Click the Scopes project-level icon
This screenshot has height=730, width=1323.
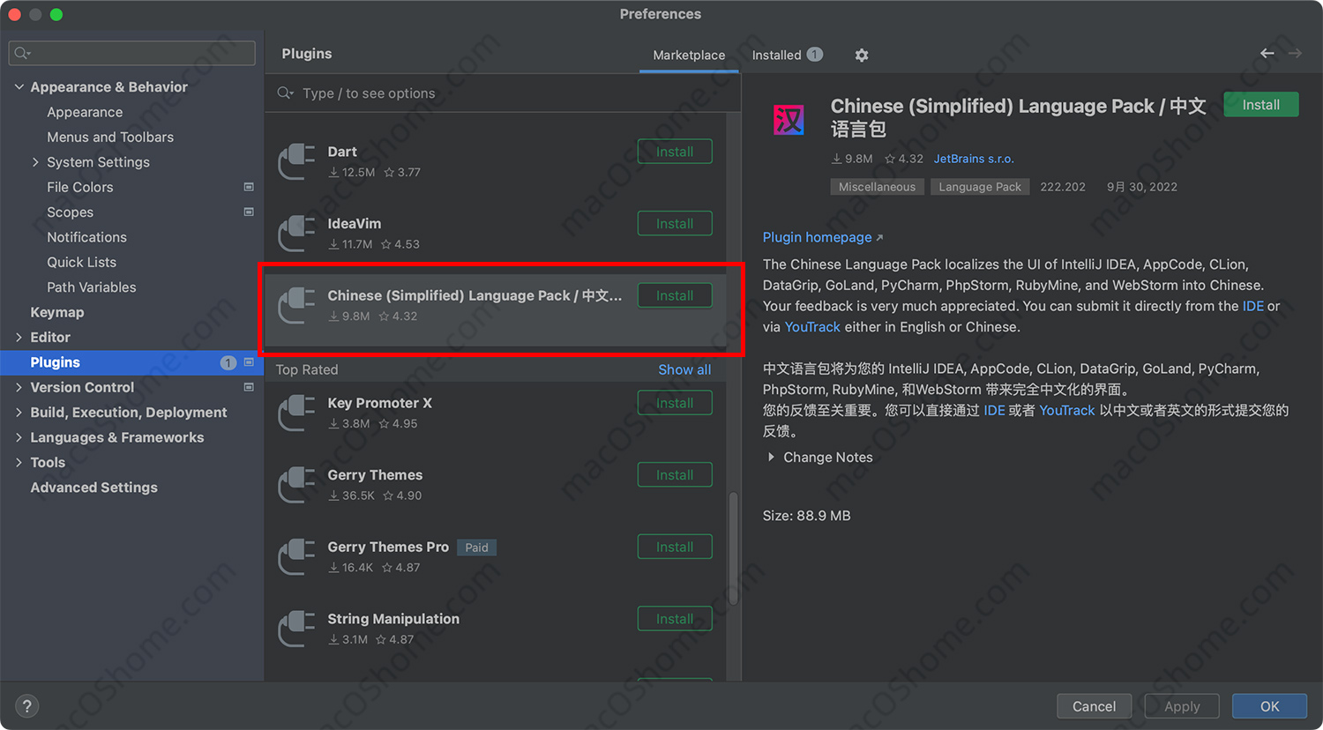(x=249, y=212)
